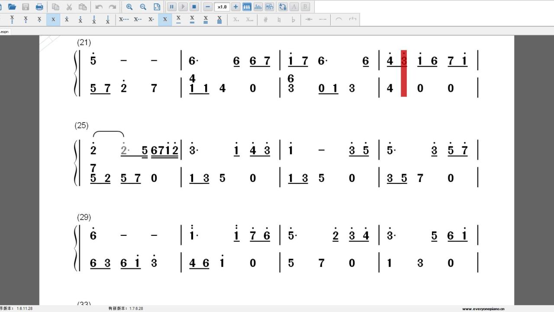Image resolution: width=554 pixels, height=312 pixels.
Task: Zoom out of the score
Action: pyautogui.click(x=143, y=6)
